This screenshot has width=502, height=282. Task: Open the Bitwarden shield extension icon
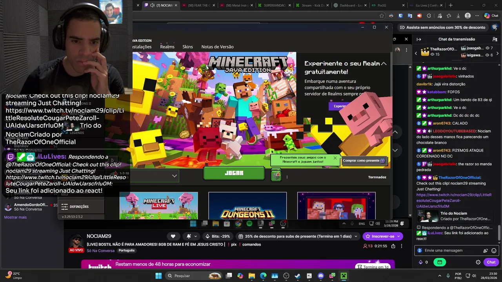click(x=400, y=16)
